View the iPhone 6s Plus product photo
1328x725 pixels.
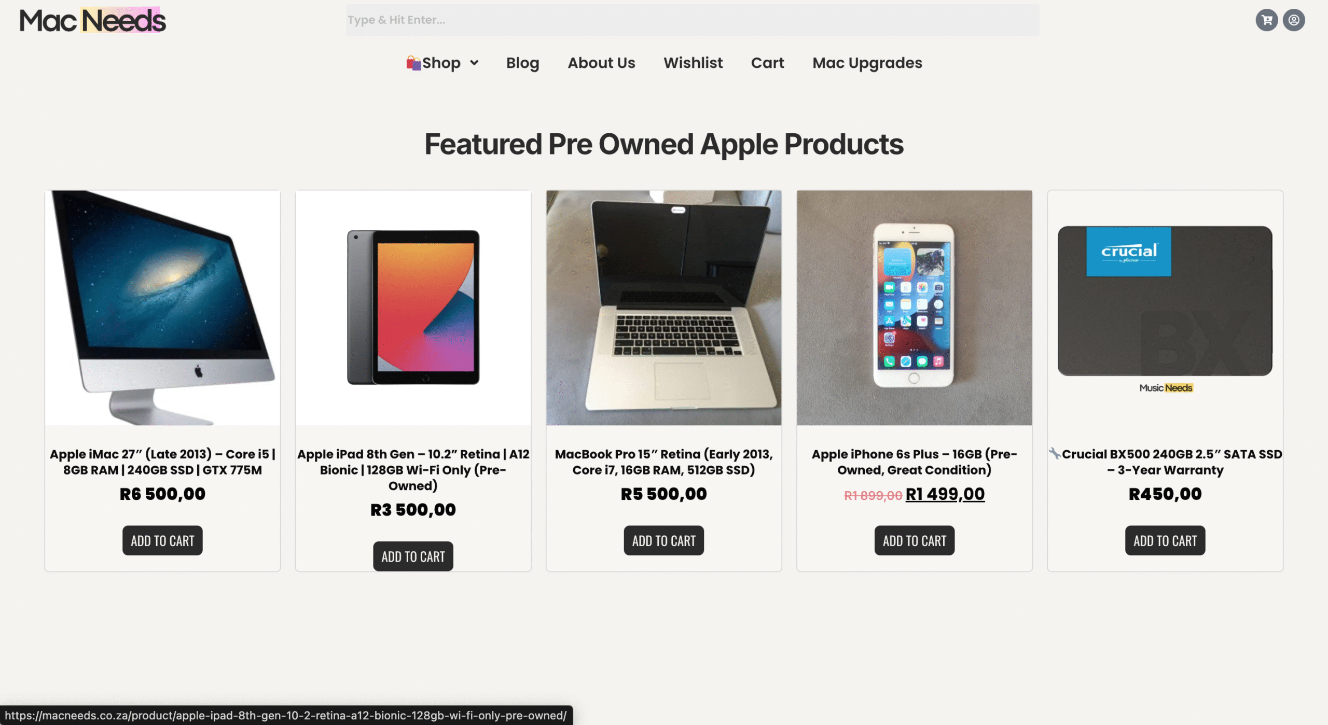(x=915, y=308)
